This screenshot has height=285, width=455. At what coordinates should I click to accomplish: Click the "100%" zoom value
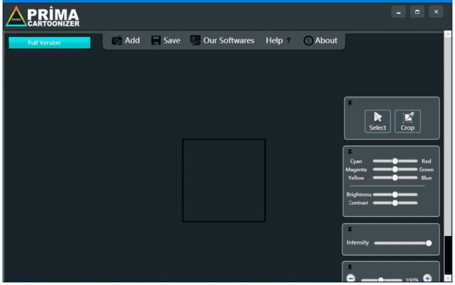(x=412, y=280)
